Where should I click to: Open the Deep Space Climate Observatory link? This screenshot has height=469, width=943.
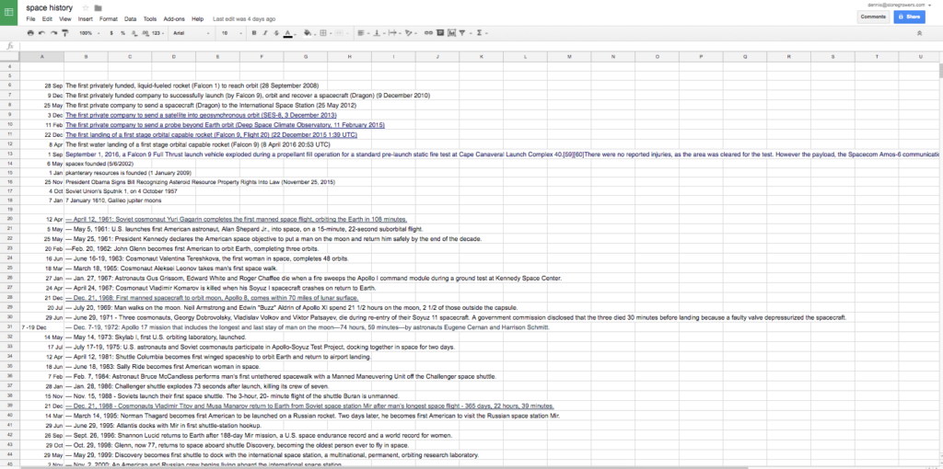(x=225, y=125)
